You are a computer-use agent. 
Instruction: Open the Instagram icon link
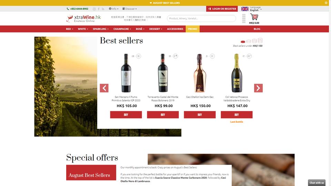click(94, 9)
